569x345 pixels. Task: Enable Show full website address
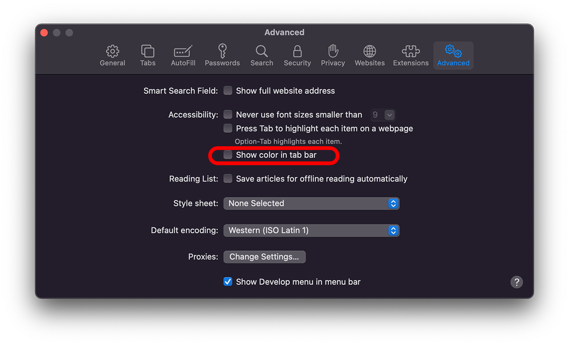coord(228,90)
